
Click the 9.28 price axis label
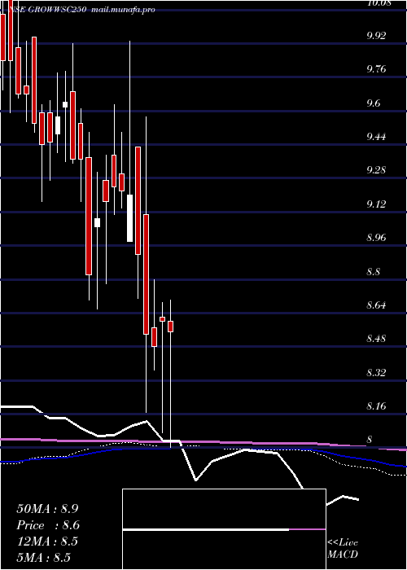coord(376,170)
